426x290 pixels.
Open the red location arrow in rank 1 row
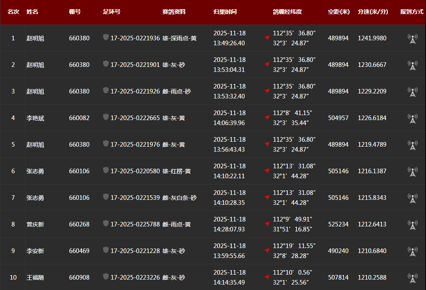(267, 38)
